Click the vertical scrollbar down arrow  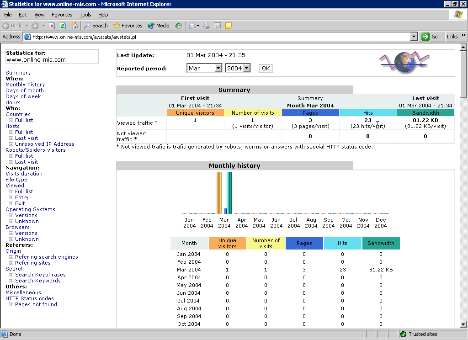click(x=463, y=324)
